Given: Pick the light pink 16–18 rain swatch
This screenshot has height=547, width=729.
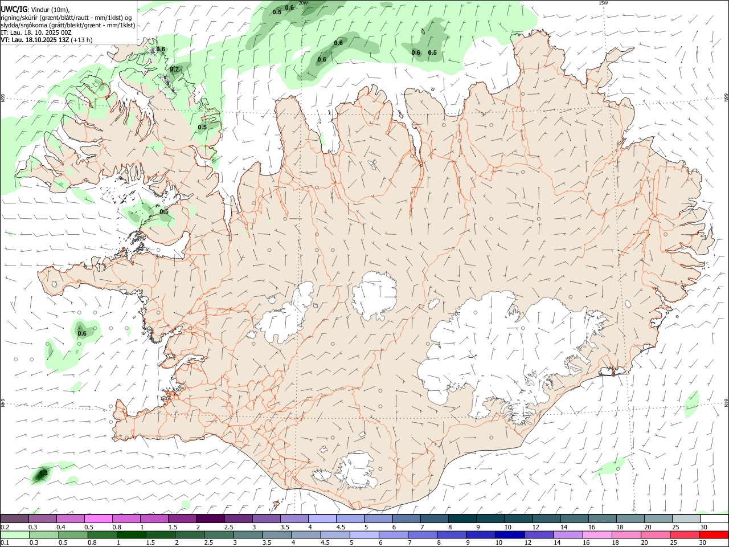Looking at the screenshot, I should point(596,534).
